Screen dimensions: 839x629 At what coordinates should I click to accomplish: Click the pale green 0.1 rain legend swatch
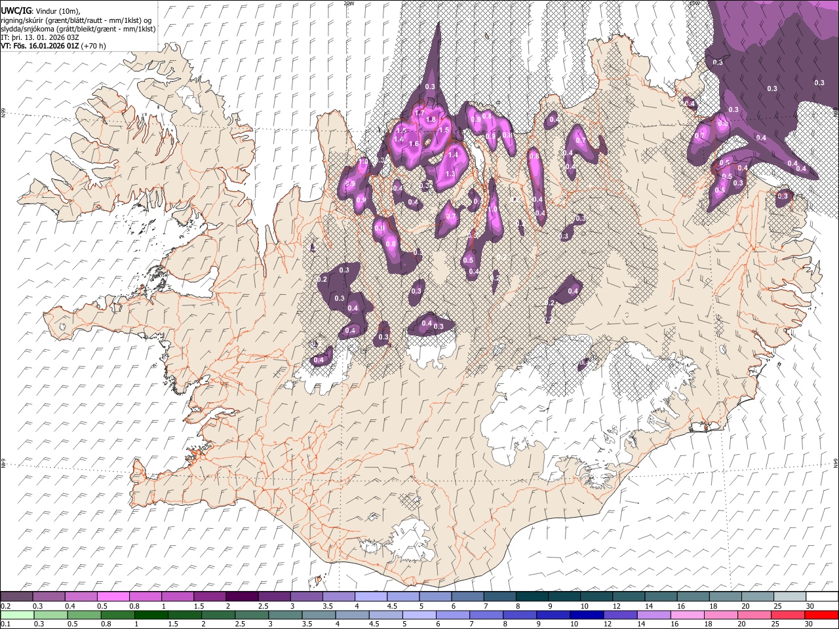coord(17,615)
